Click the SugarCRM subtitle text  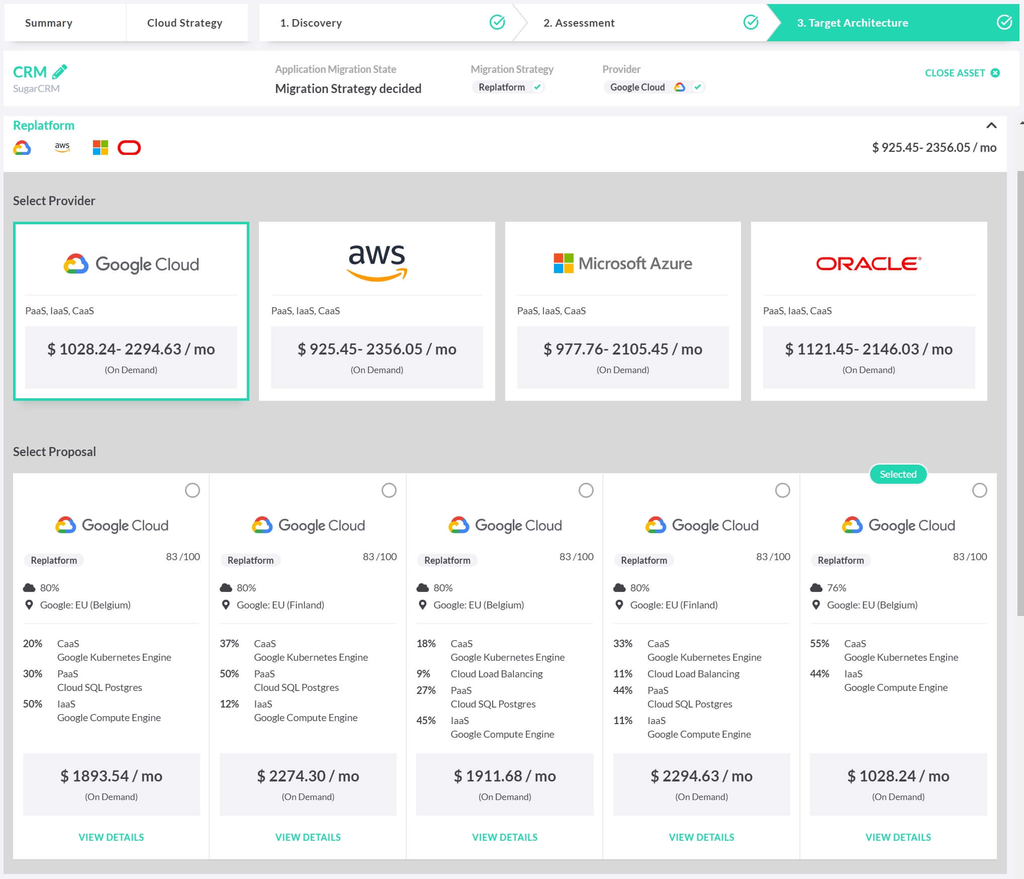click(x=36, y=89)
